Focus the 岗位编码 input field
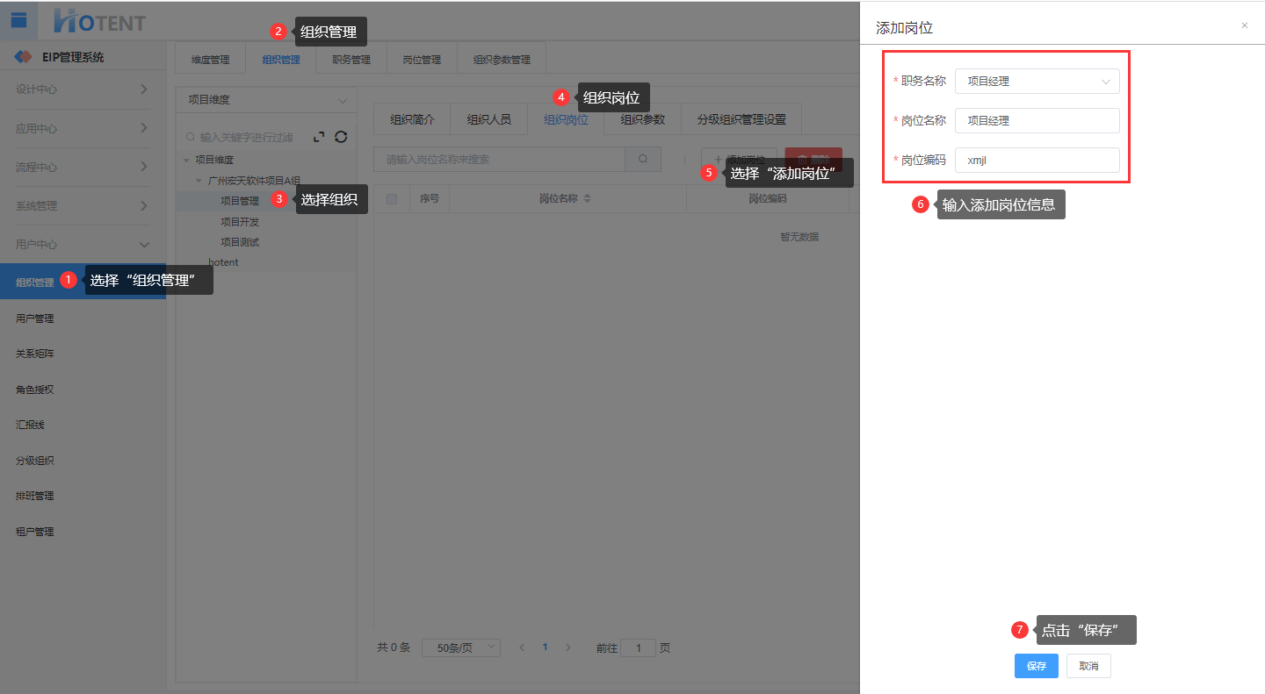The width and height of the screenshot is (1265, 694). click(1037, 160)
